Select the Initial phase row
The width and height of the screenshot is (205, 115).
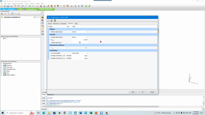pos(20,17)
